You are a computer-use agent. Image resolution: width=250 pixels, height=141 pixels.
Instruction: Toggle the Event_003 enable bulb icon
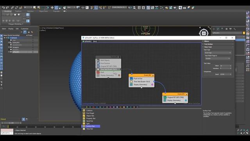pyautogui.click(x=186, y=94)
